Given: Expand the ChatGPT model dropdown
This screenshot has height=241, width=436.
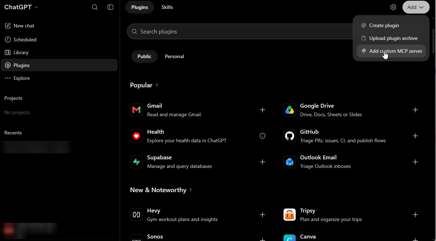Looking at the screenshot, I should (x=21, y=7).
